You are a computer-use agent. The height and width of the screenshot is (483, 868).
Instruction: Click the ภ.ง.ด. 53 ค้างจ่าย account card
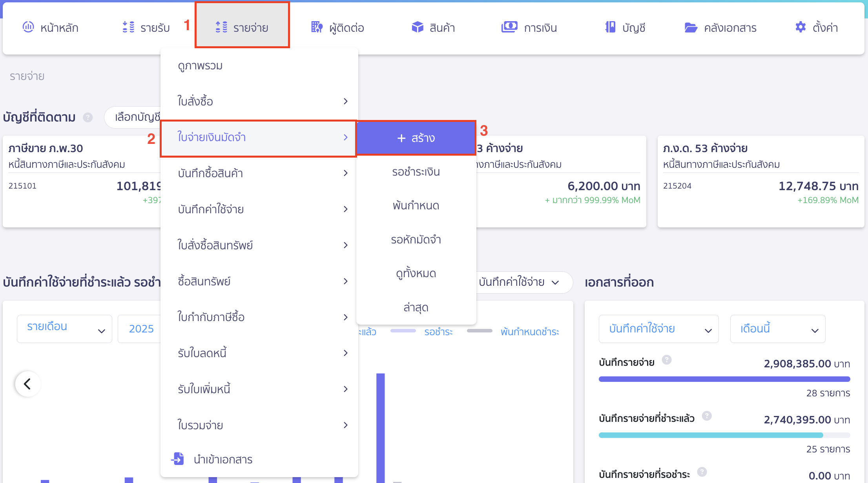(x=760, y=182)
